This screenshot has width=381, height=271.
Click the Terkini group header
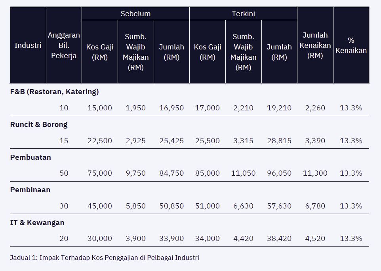point(243,14)
